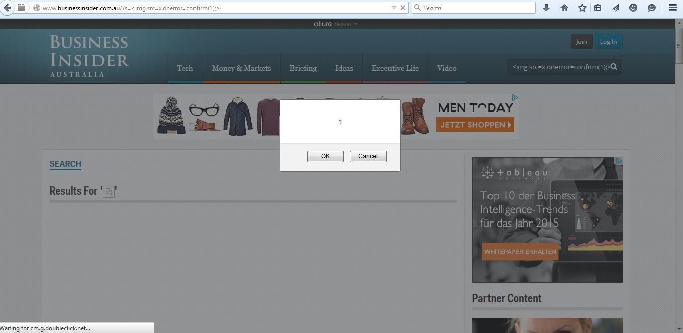Click the site search magnifier icon
The height and width of the screenshot is (333, 683).
[614, 67]
